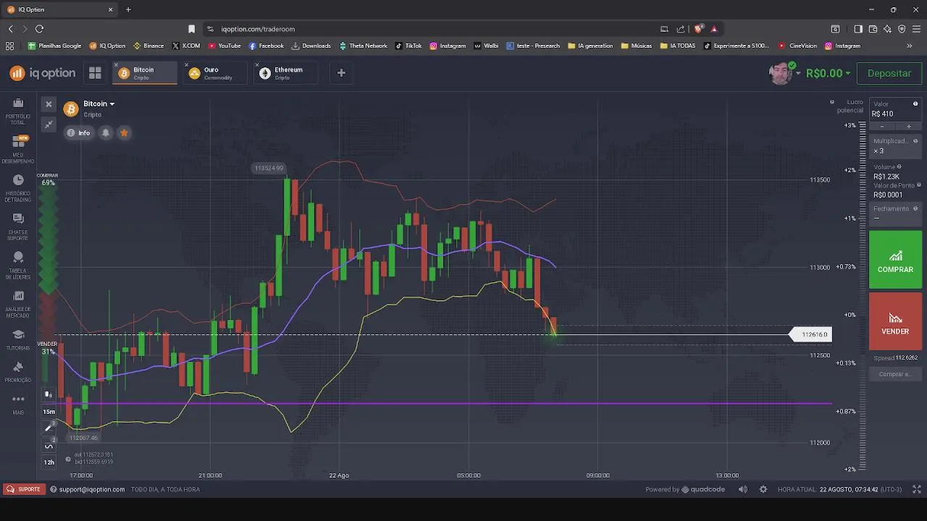Viewport: 927px width, 521px height.
Task: Click the IQ Option logo
Action: point(43,73)
